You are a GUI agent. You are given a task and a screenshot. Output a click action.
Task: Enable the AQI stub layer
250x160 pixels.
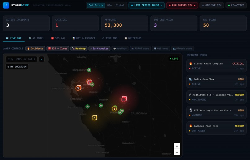161,49
